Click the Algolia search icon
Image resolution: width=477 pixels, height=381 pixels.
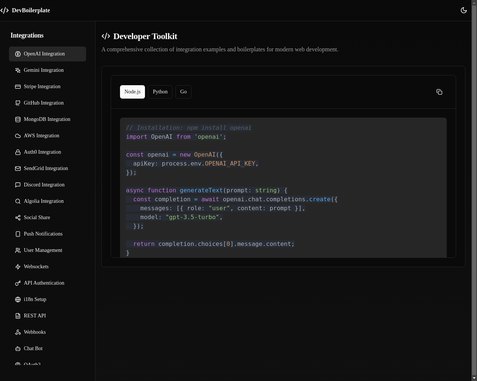click(x=18, y=201)
